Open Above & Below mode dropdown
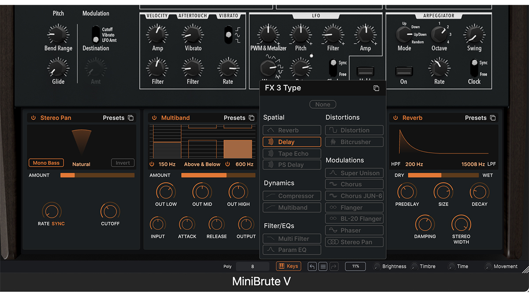 click(202, 164)
